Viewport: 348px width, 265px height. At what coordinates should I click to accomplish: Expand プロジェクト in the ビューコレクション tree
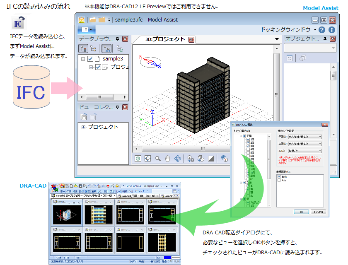click(83, 127)
